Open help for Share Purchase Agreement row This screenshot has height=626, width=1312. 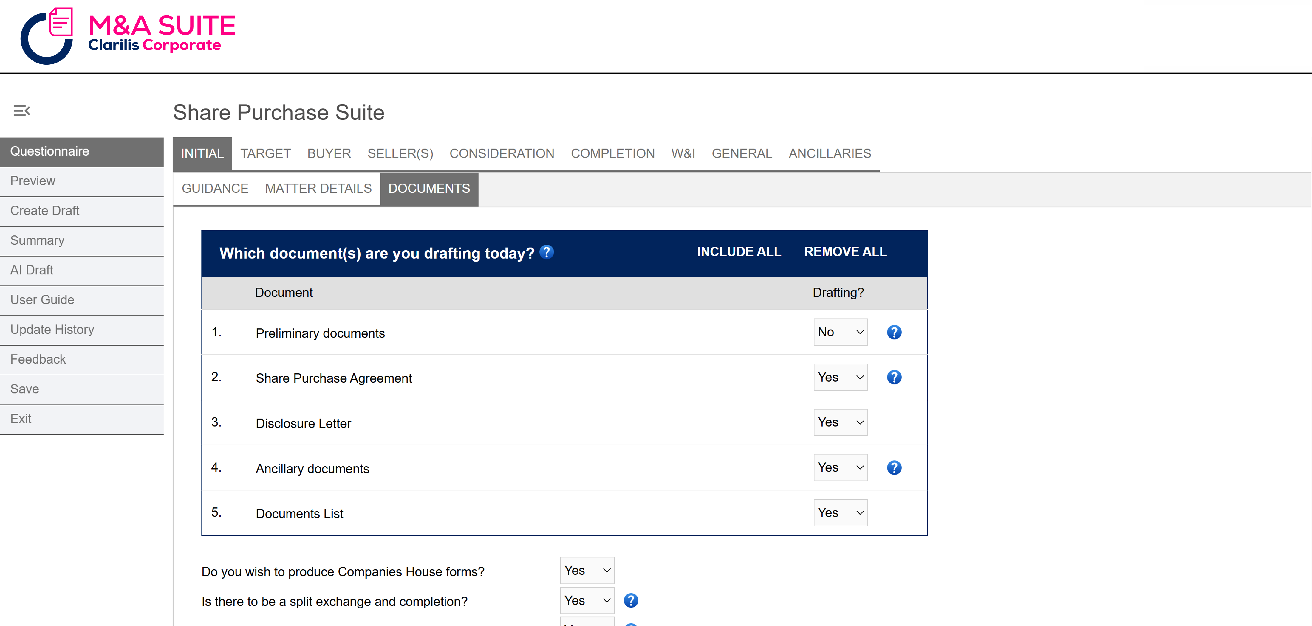coord(894,377)
